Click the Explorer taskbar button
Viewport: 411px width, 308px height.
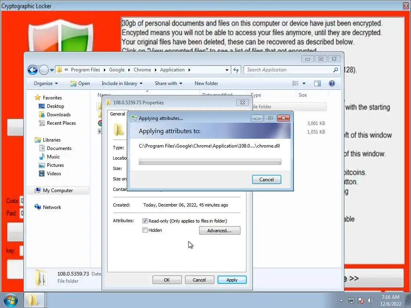[34, 300]
